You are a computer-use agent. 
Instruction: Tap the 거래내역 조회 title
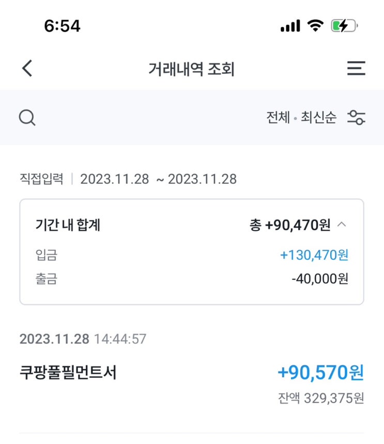tap(192, 69)
